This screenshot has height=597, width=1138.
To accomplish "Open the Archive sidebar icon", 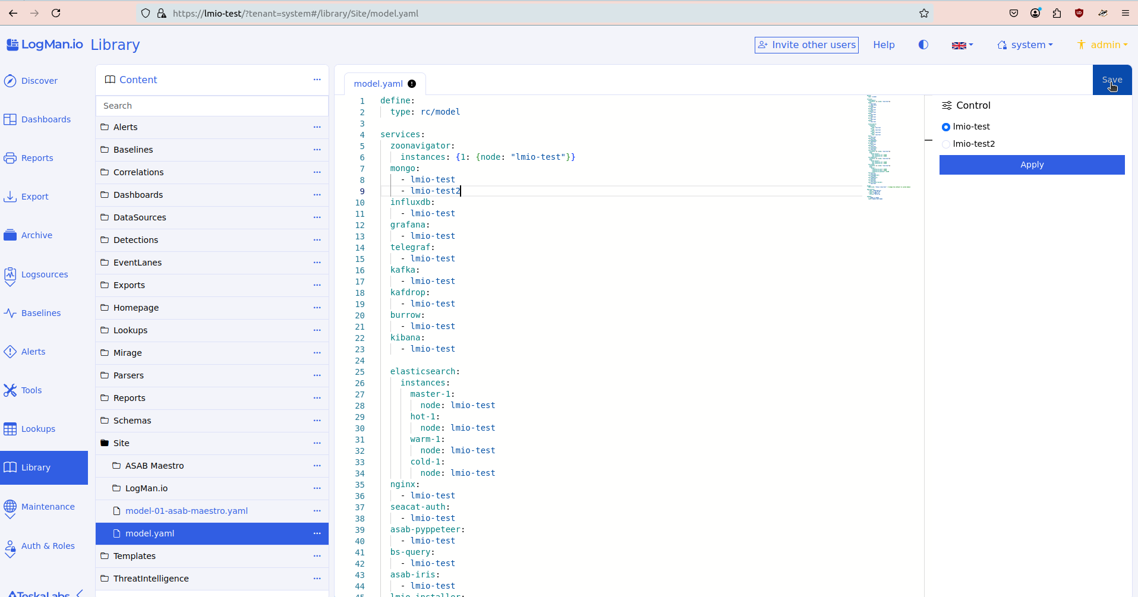I will [x=10, y=235].
